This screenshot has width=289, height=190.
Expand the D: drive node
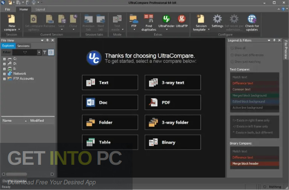point(4,64)
